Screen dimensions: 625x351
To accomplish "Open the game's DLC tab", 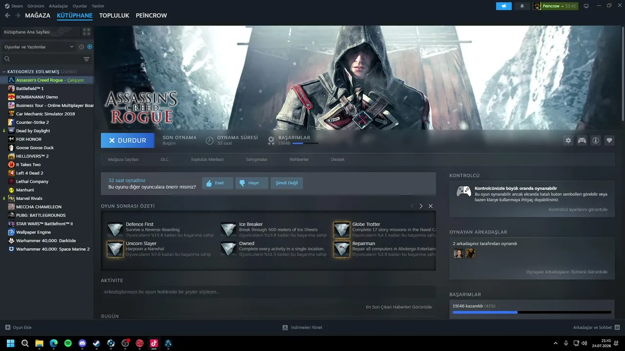I will (x=165, y=159).
